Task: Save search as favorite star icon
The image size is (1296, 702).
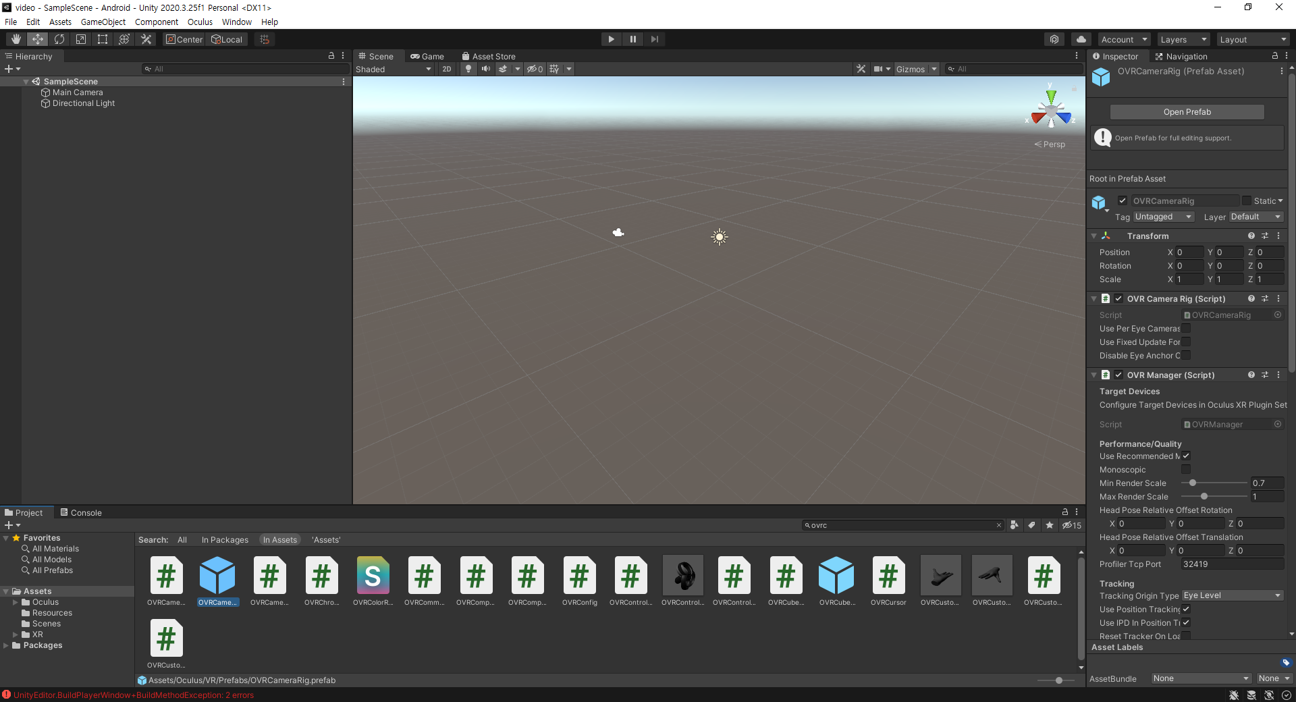Action: pyautogui.click(x=1049, y=525)
